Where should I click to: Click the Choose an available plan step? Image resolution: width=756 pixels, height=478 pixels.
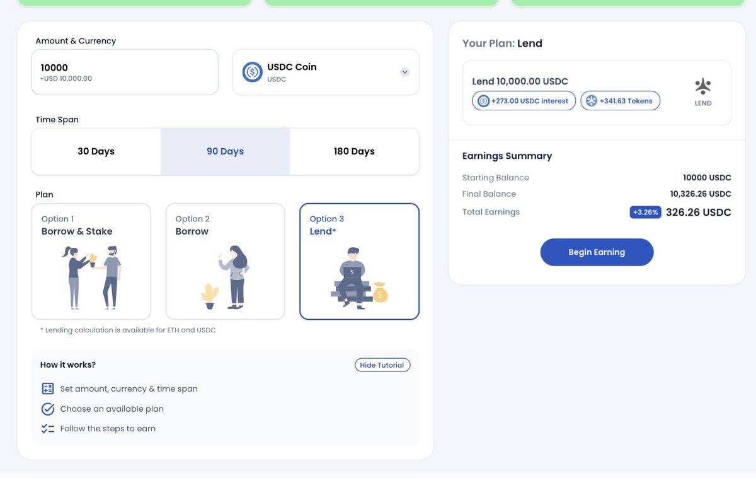(112, 409)
